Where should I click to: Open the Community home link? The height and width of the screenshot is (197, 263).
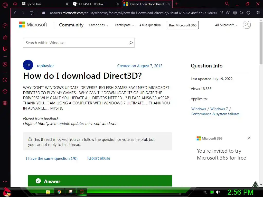point(71,25)
